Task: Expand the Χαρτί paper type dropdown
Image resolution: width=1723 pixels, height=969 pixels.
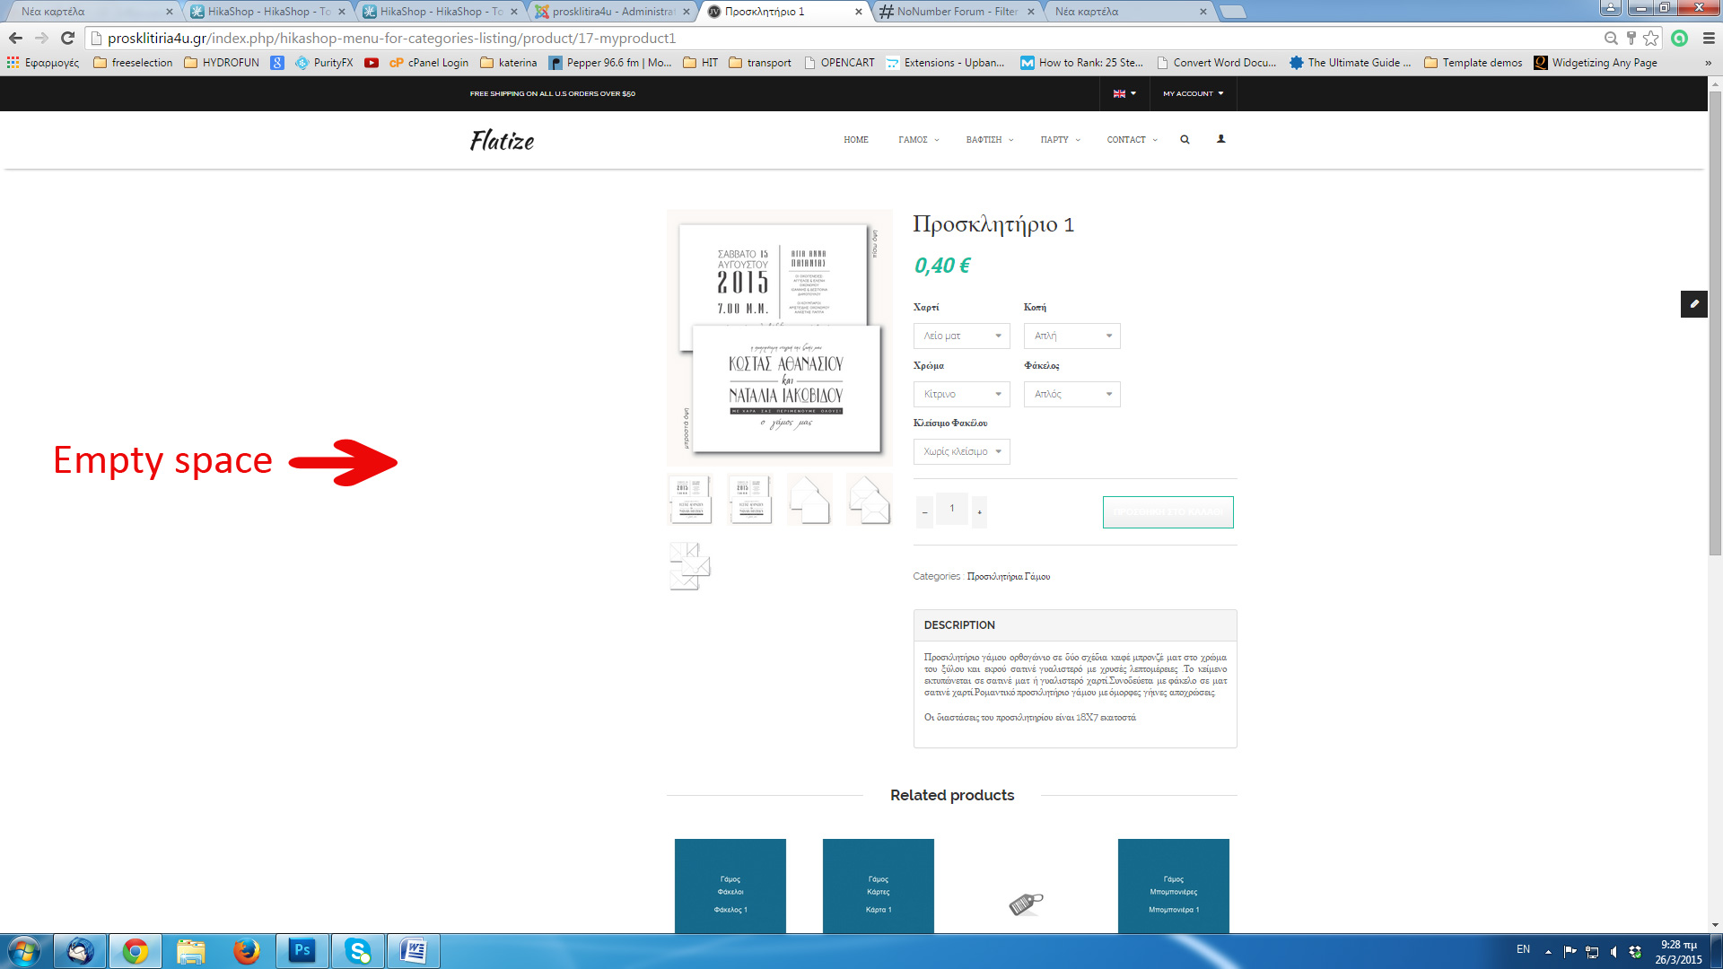Action: pyautogui.click(x=961, y=336)
